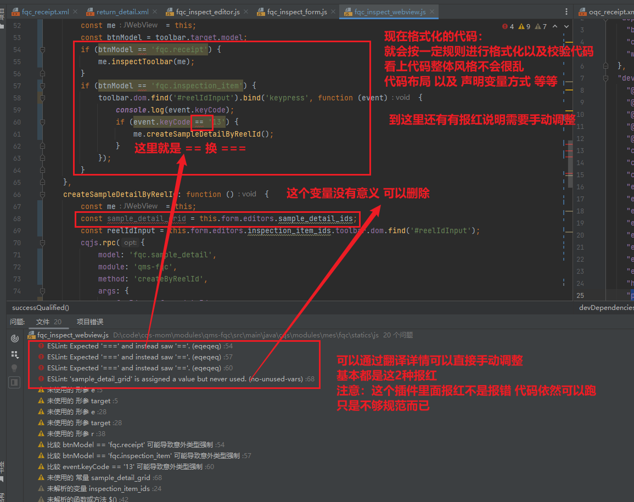Collapse the args object at line 74
The height and width of the screenshot is (502, 634).
coord(42,291)
